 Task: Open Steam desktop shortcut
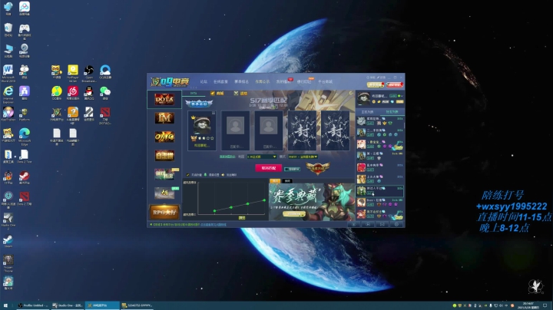[8, 241]
